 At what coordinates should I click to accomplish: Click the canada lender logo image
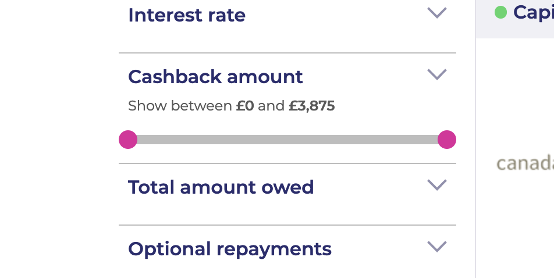(525, 163)
